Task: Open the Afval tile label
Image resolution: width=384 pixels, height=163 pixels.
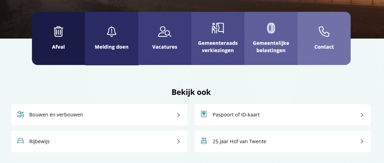Action: pos(58,47)
